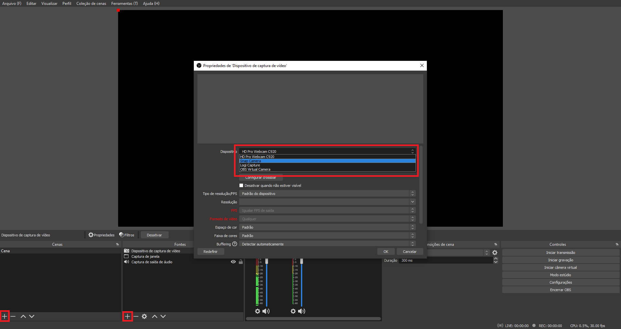Open the Buffering dropdown
The height and width of the screenshot is (329, 621).
pos(327,244)
